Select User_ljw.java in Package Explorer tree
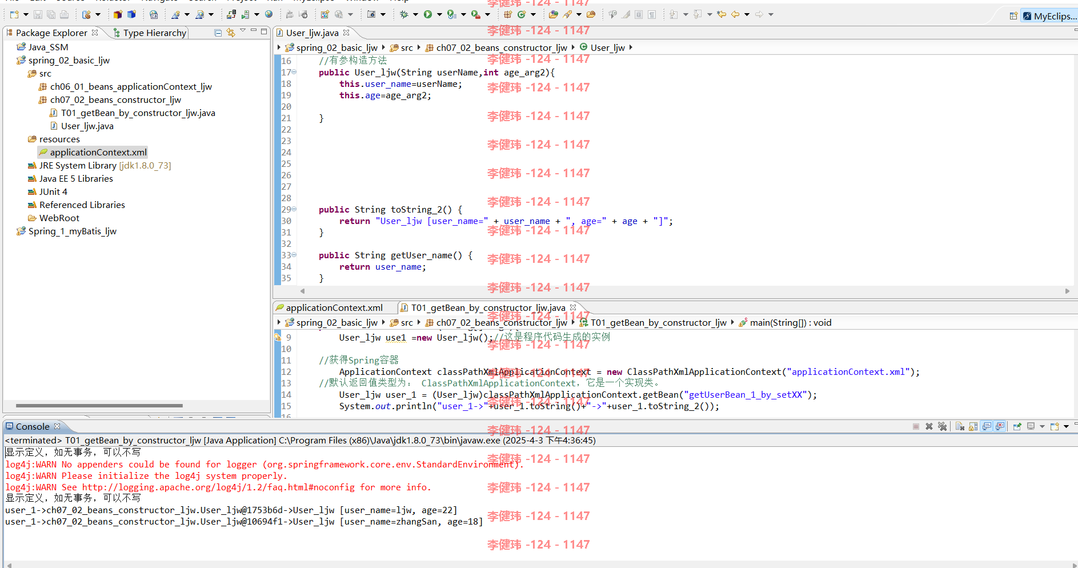The image size is (1078, 568). [82, 126]
